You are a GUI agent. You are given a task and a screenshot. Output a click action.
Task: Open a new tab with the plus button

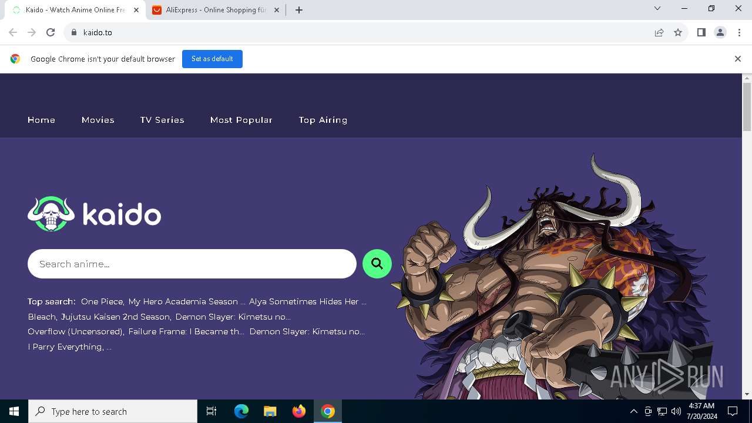coord(299,10)
